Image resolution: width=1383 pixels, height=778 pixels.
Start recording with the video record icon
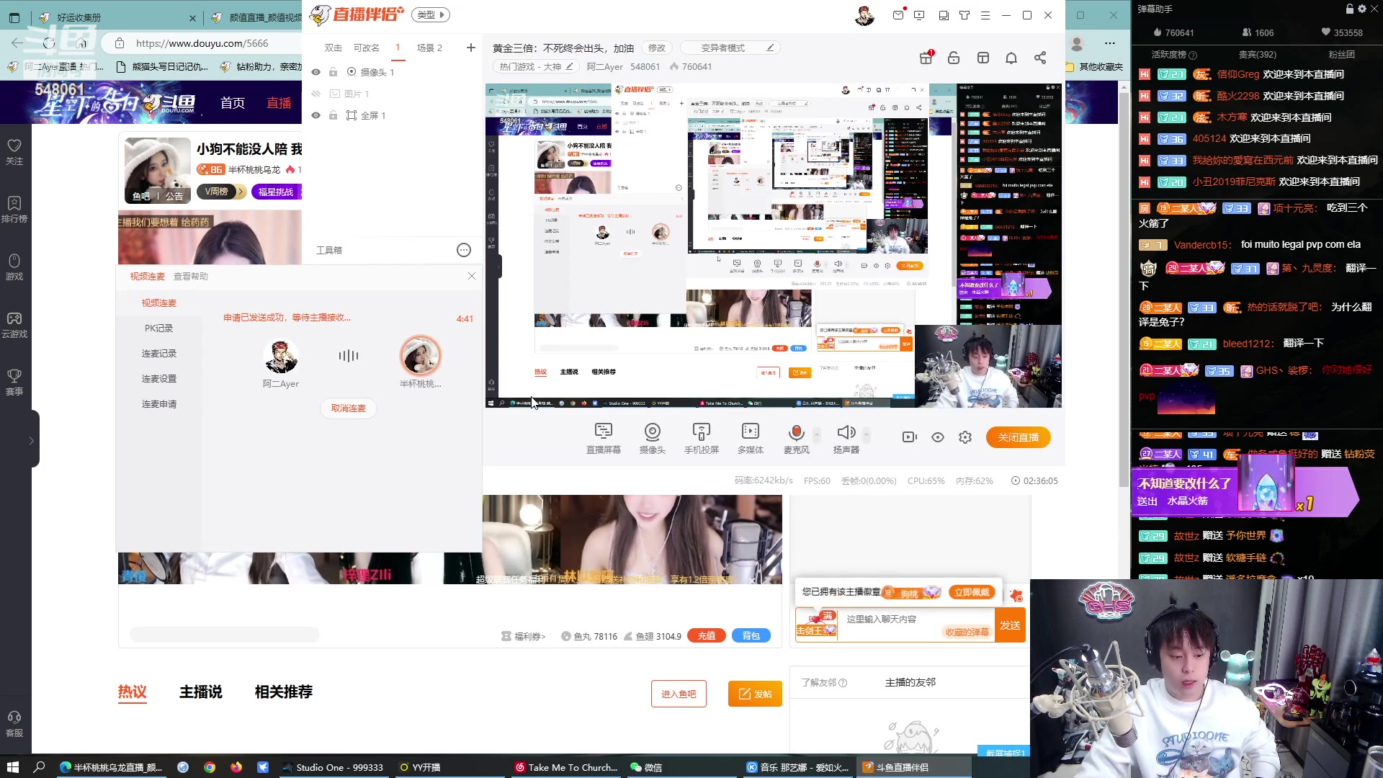click(909, 437)
